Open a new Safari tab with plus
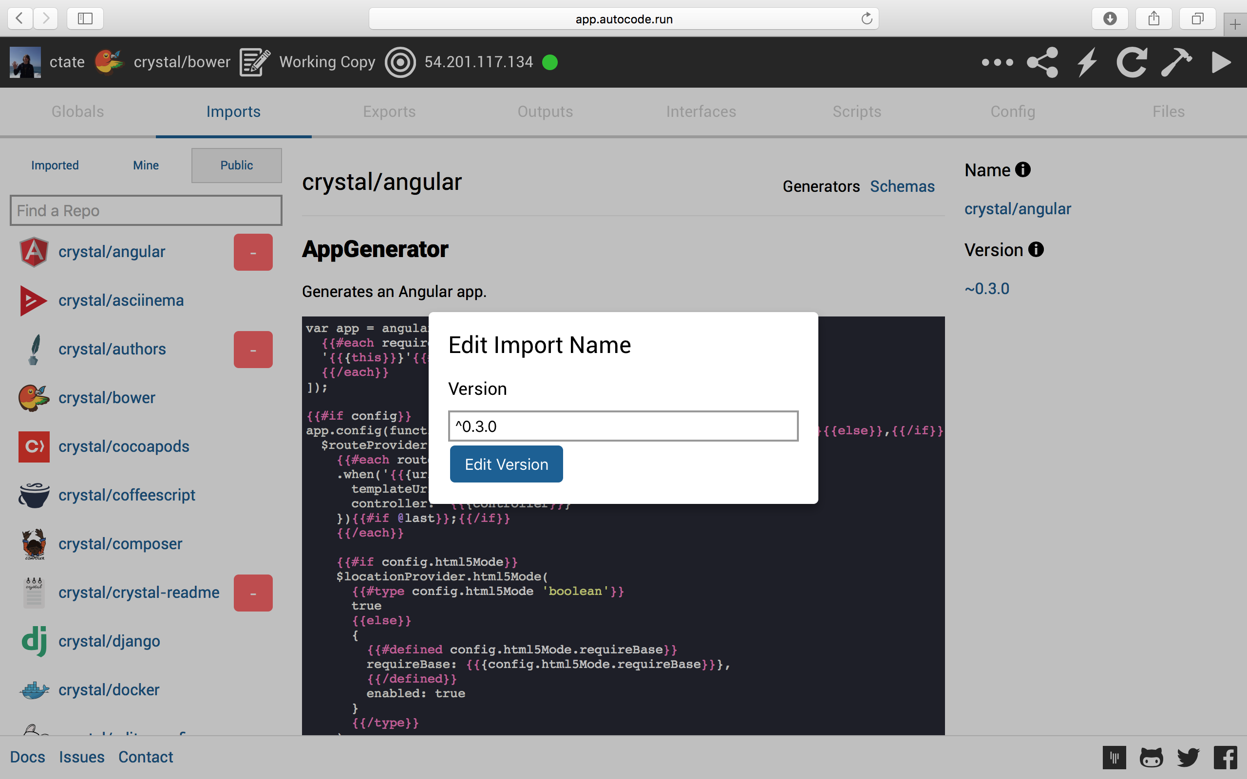The image size is (1247, 779). (x=1235, y=24)
